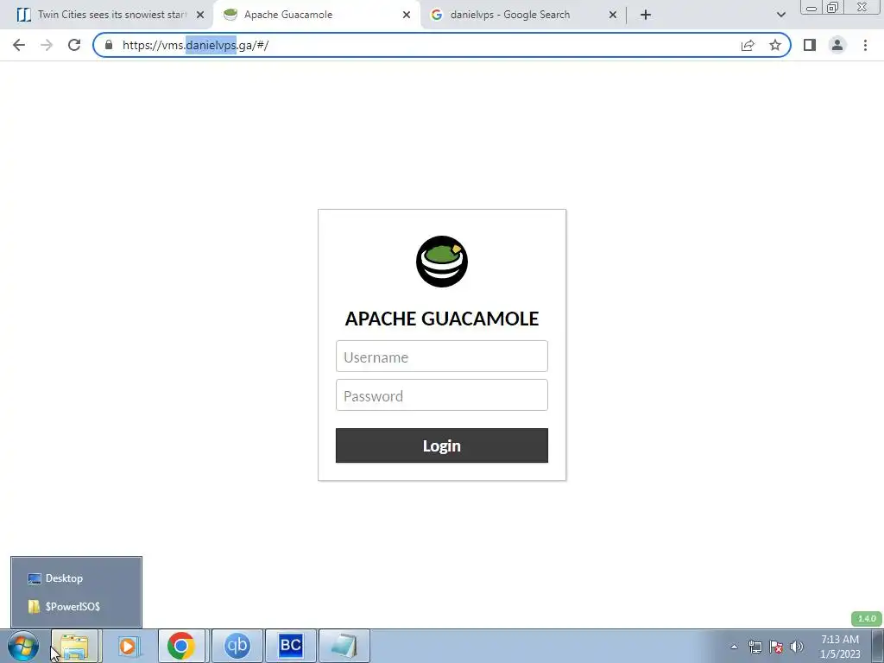Open the Chrome profile menu

pyautogui.click(x=837, y=45)
